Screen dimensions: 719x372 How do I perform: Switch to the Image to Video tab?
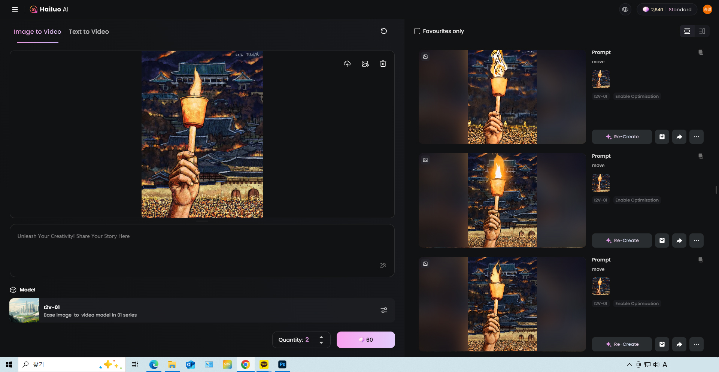click(x=37, y=31)
